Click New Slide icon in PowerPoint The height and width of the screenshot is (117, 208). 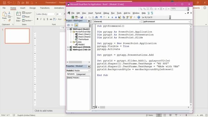click(x=19, y=14)
